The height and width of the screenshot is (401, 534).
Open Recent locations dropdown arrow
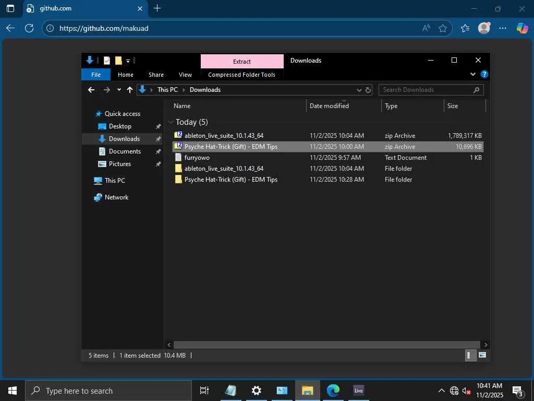coord(119,90)
